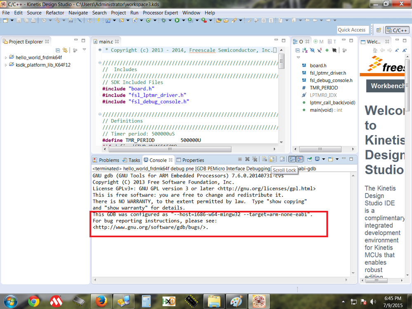Open the New wizard dropdown arrow
412x309 pixels.
(12, 20)
